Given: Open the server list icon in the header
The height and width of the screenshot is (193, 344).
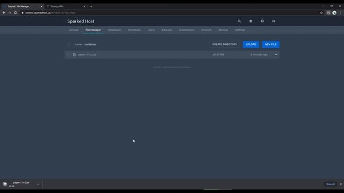Looking at the screenshot, I should pyautogui.click(x=251, y=21).
